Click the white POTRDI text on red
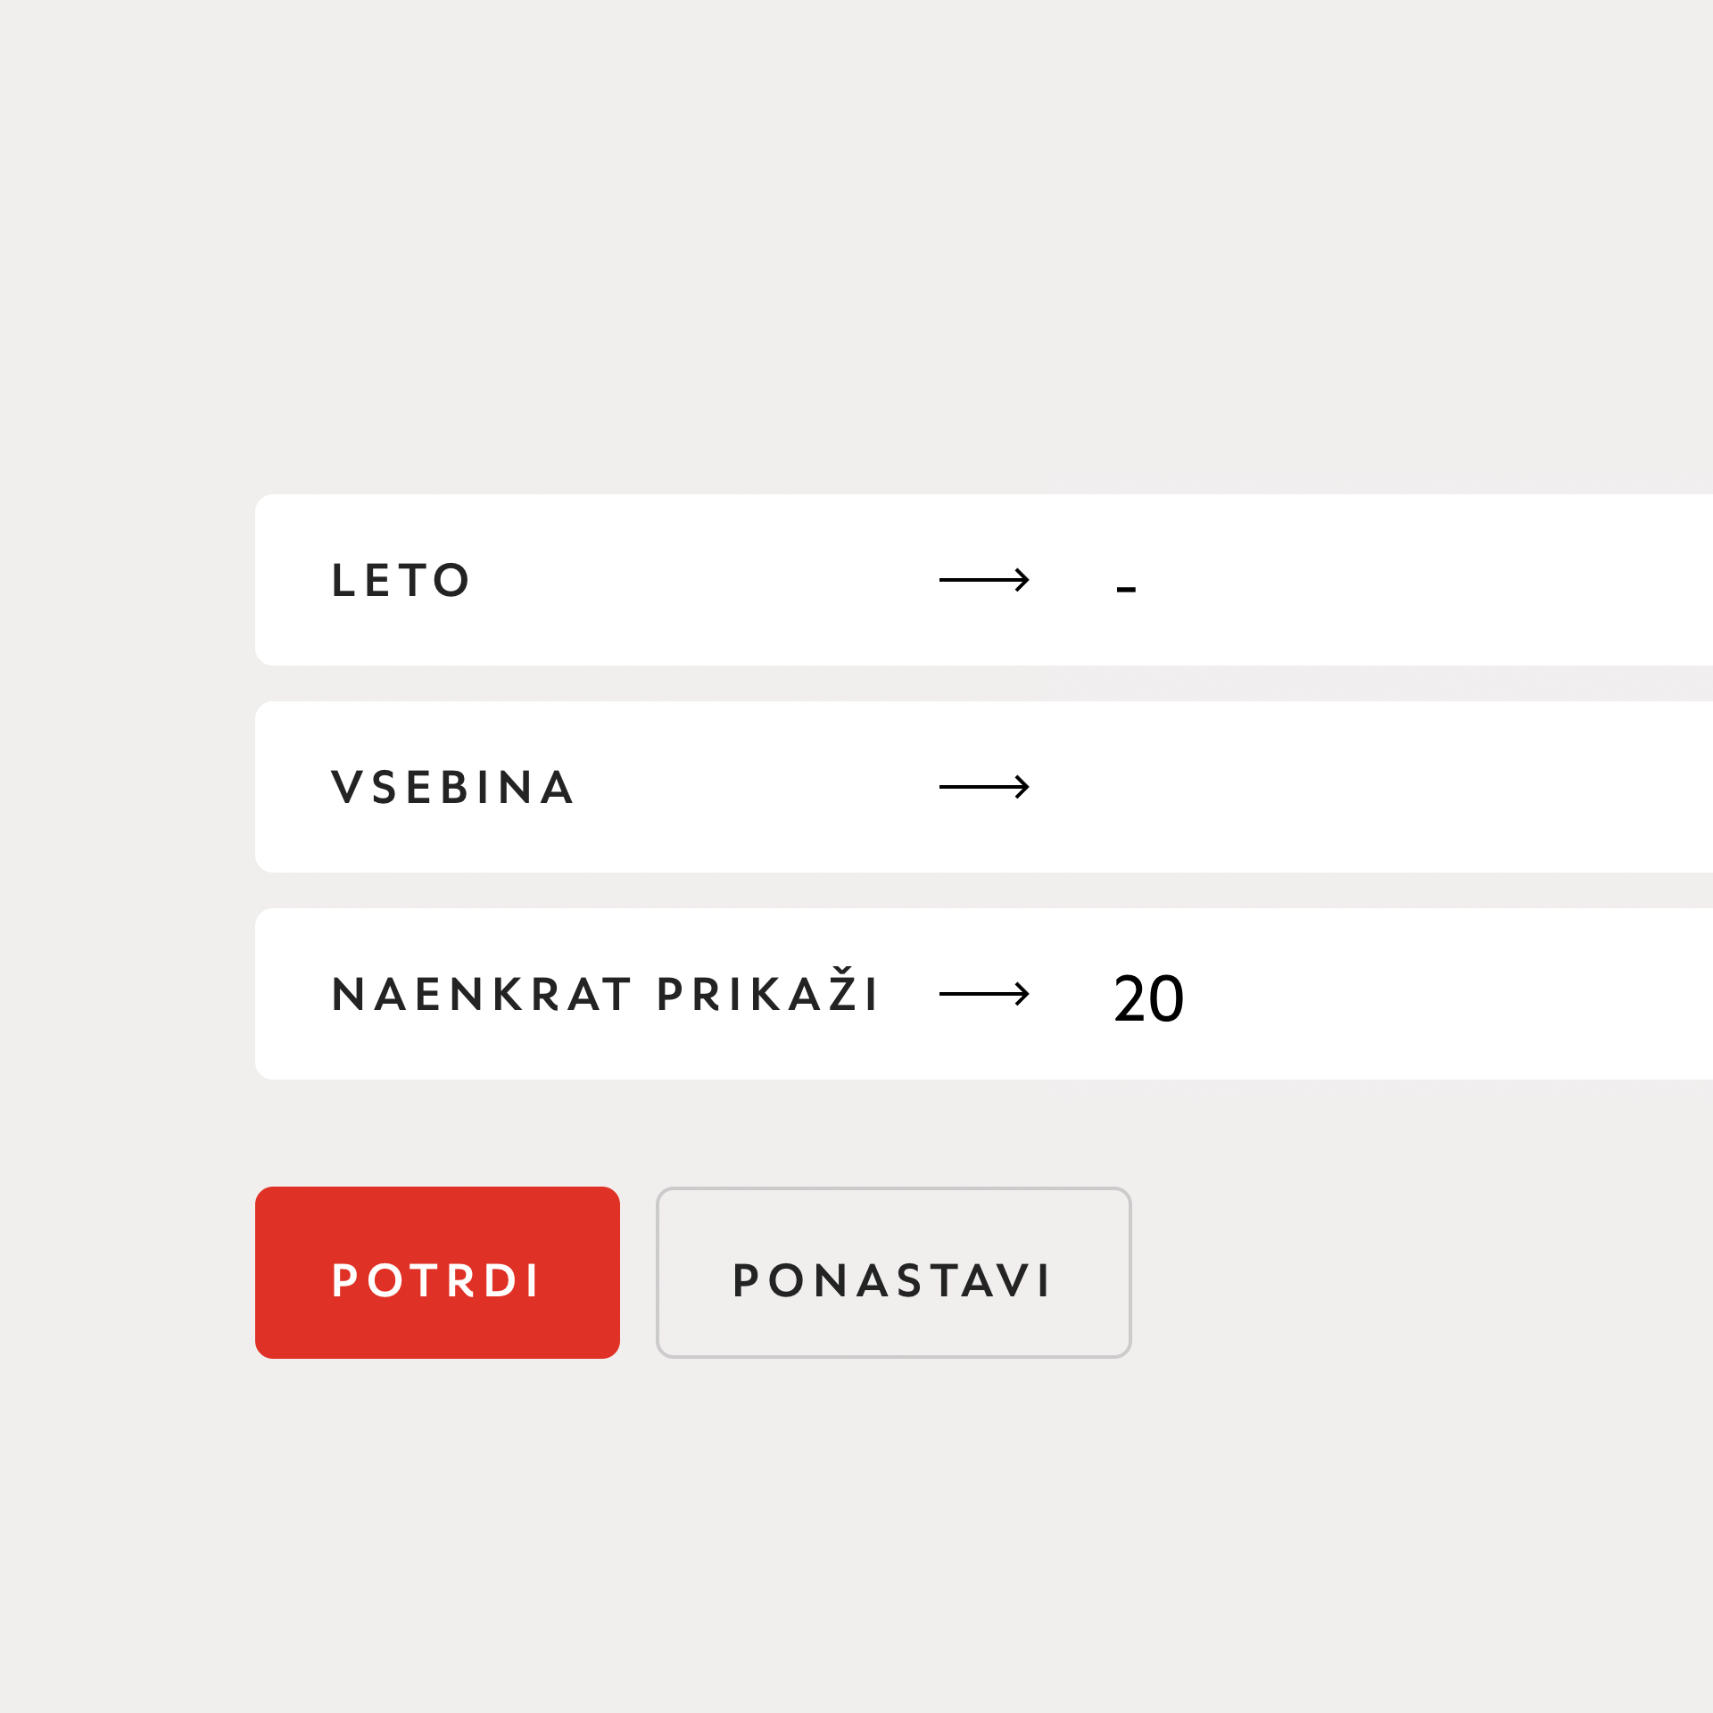This screenshot has height=1713, width=1713. [436, 1280]
